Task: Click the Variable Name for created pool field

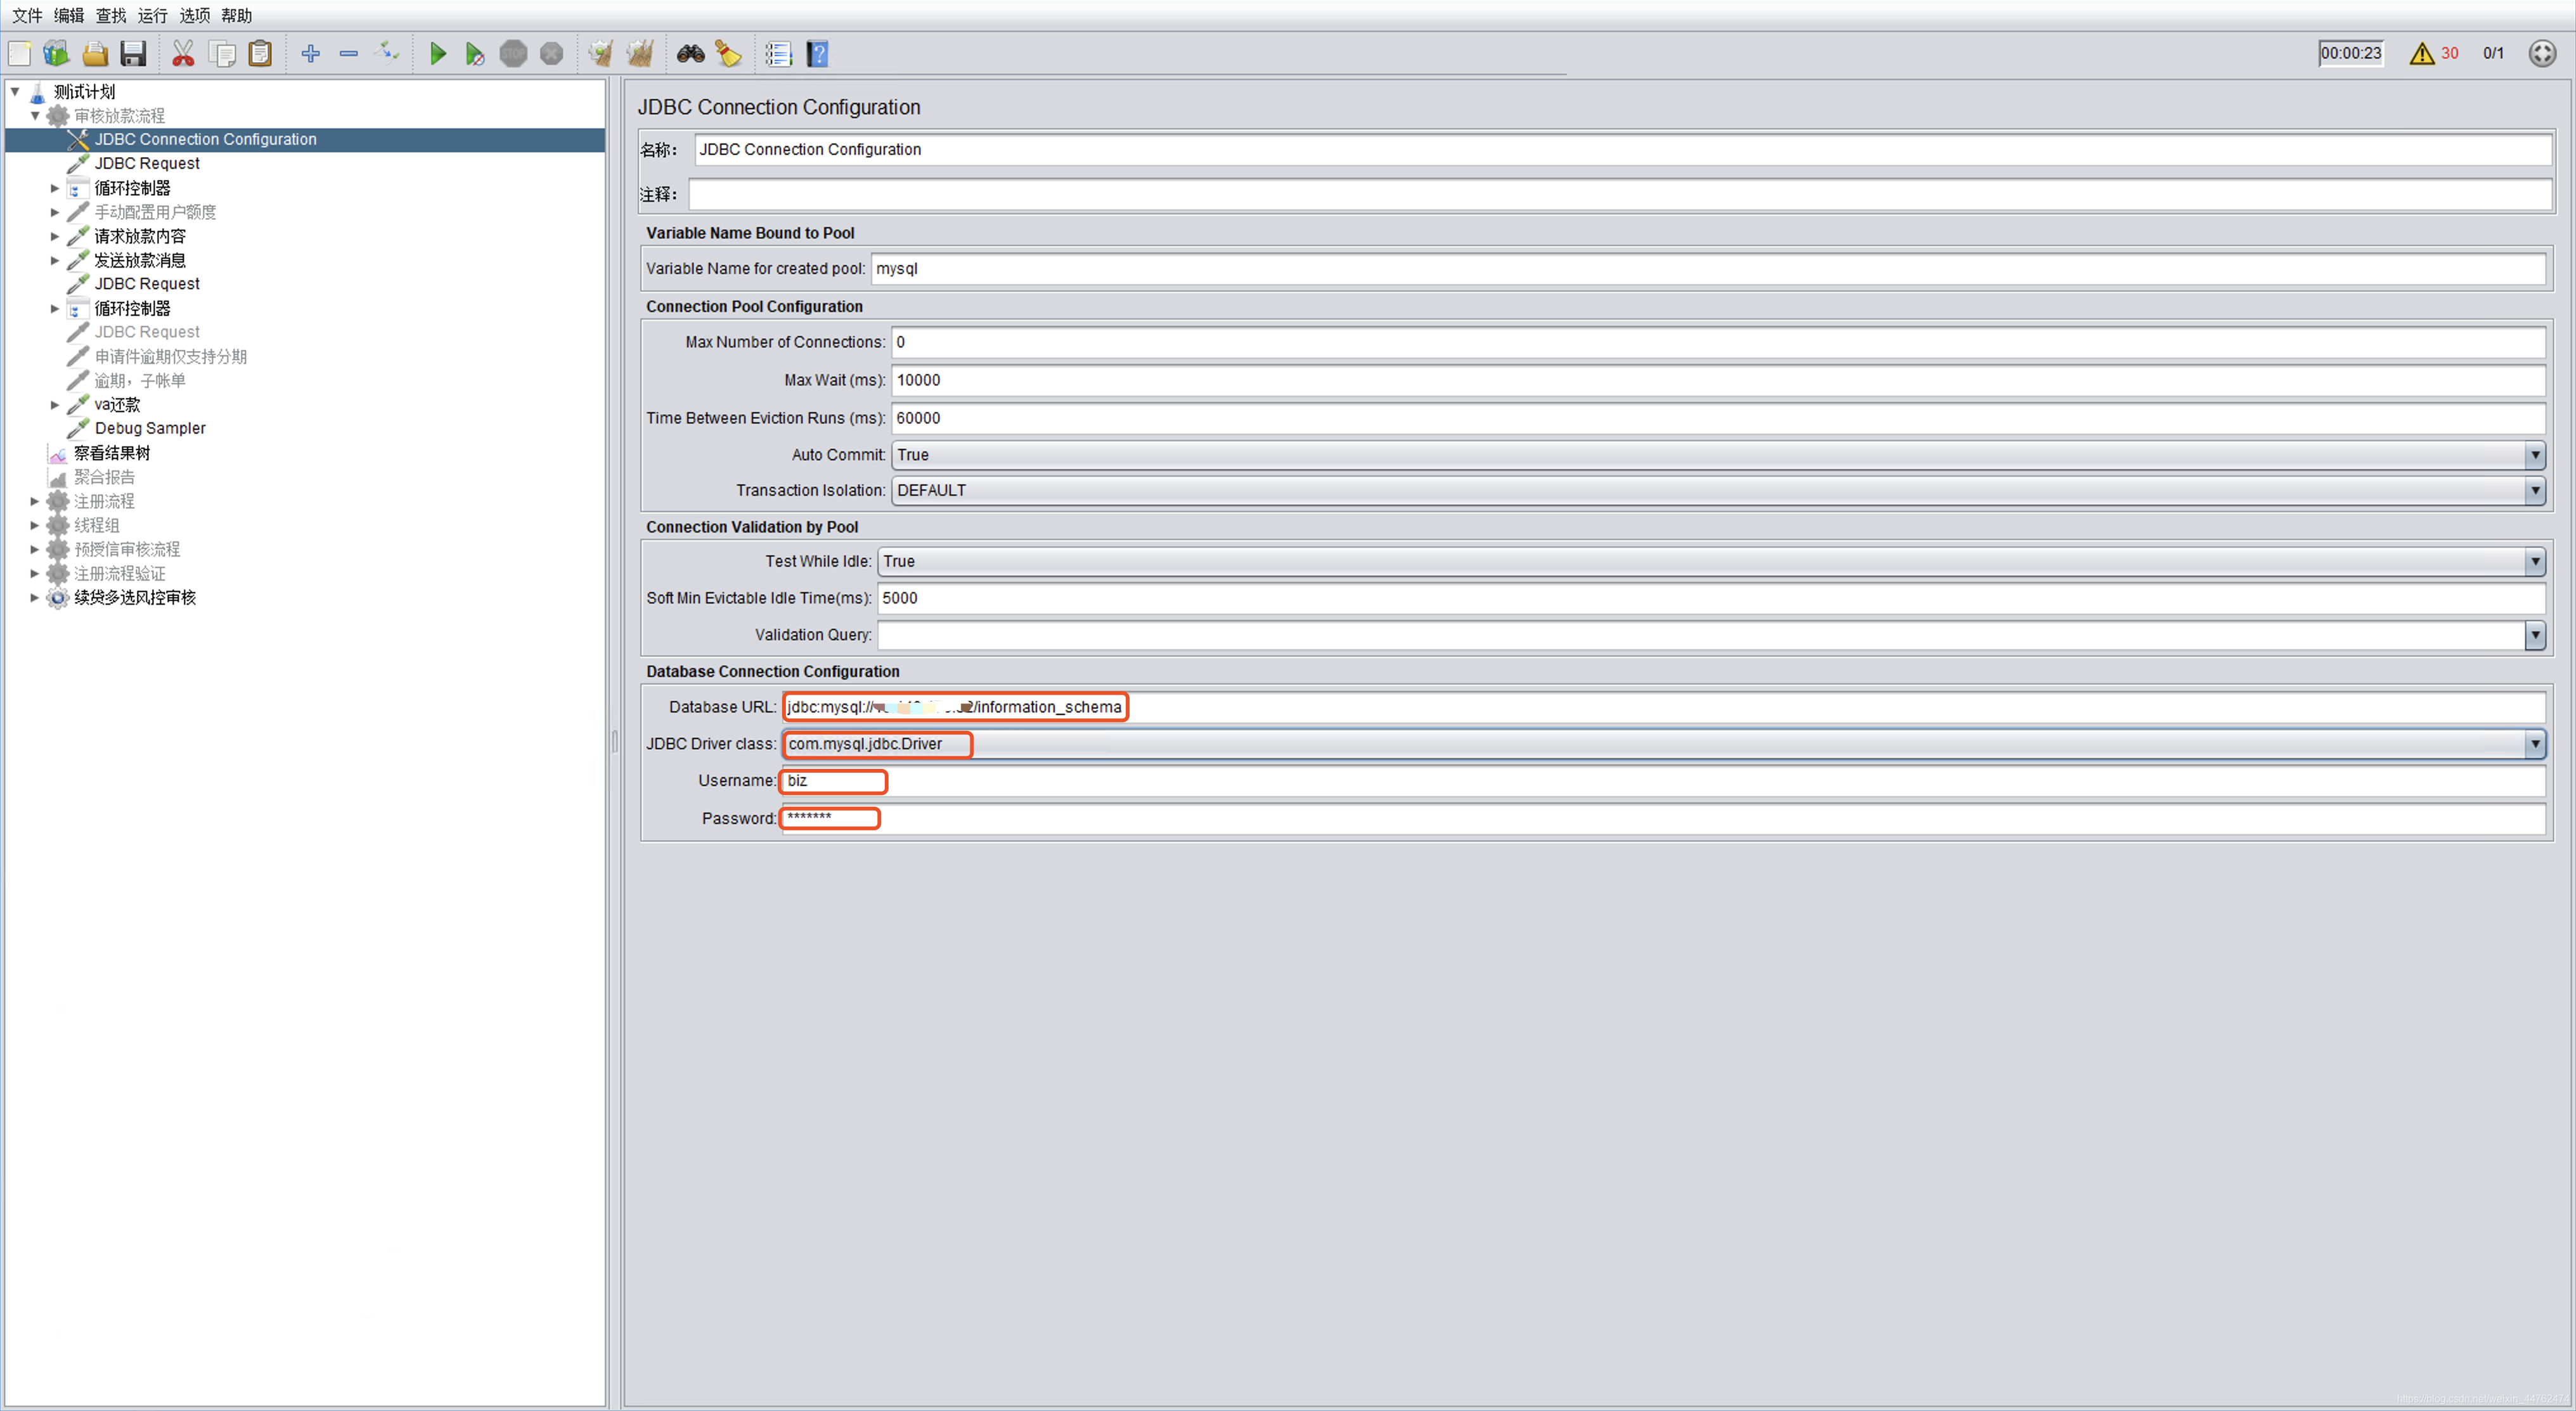Action: (1707, 269)
